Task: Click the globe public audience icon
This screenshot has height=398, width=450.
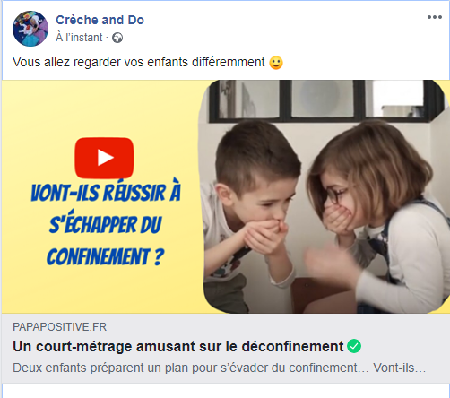Action: coord(117,38)
